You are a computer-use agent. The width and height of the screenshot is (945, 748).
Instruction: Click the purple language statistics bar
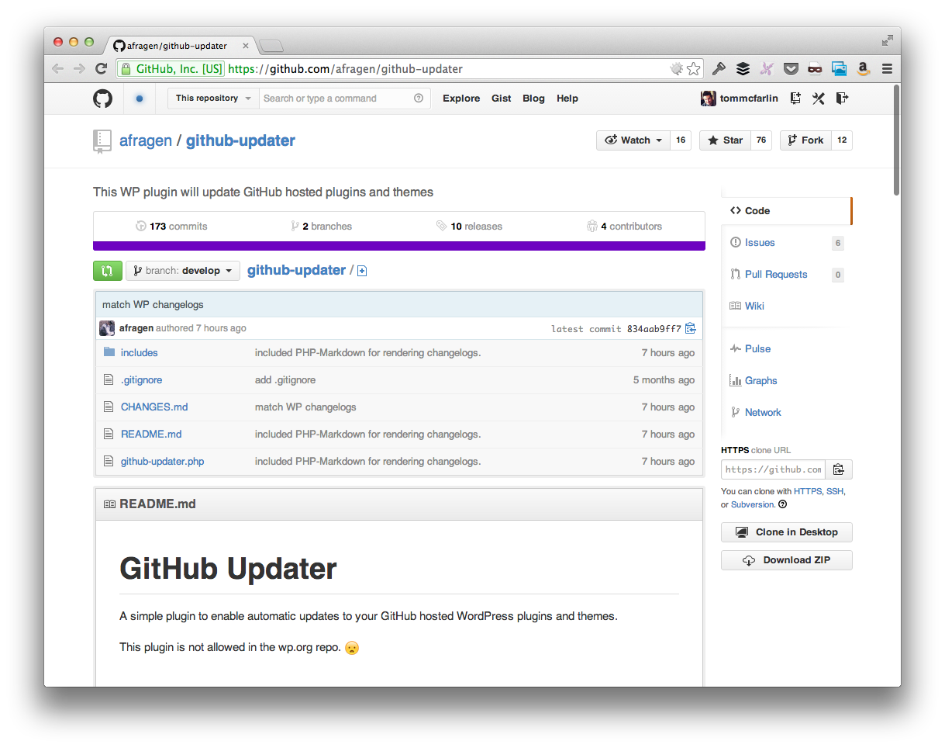click(x=399, y=246)
